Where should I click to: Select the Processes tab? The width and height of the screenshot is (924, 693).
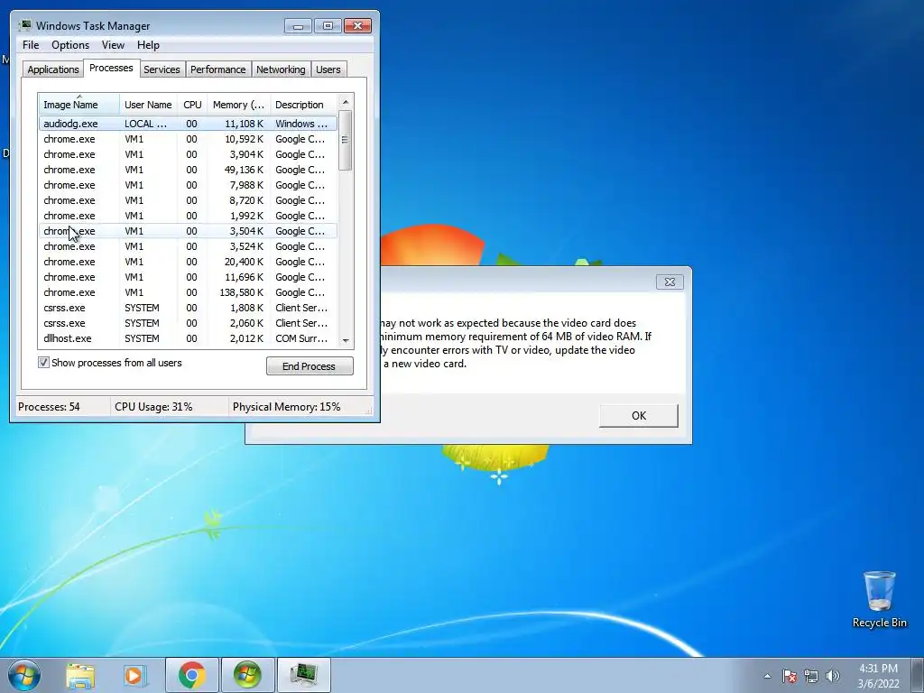[x=111, y=68]
